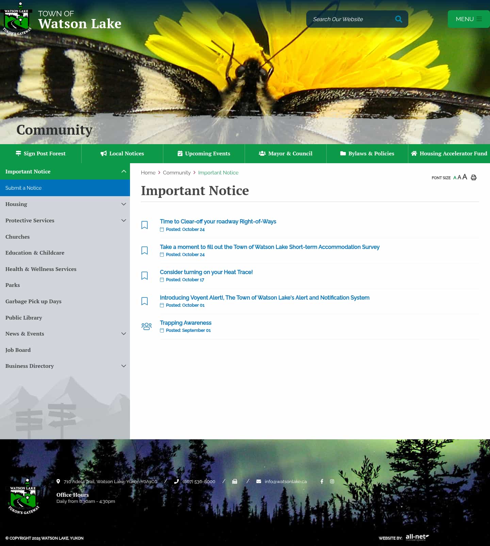
Task: Open Housing Accelerator Fund quick link
Action: coord(449,154)
